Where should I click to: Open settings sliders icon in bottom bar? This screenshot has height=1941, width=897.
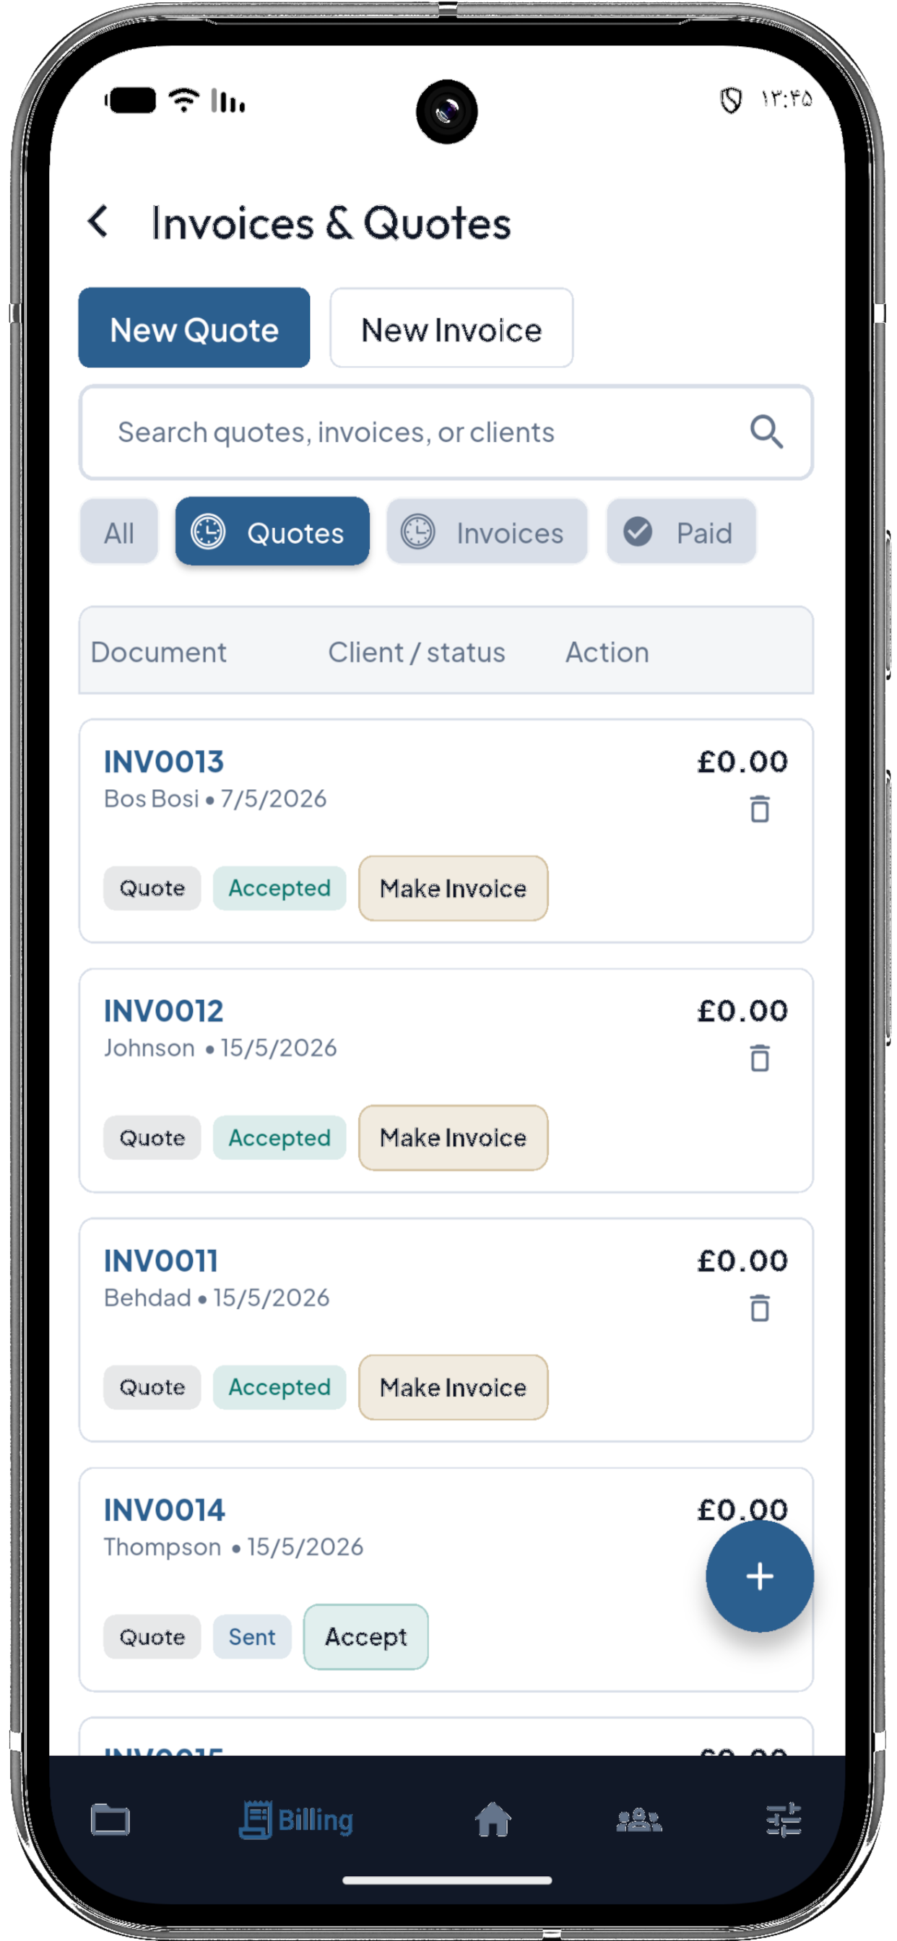[x=783, y=1820]
